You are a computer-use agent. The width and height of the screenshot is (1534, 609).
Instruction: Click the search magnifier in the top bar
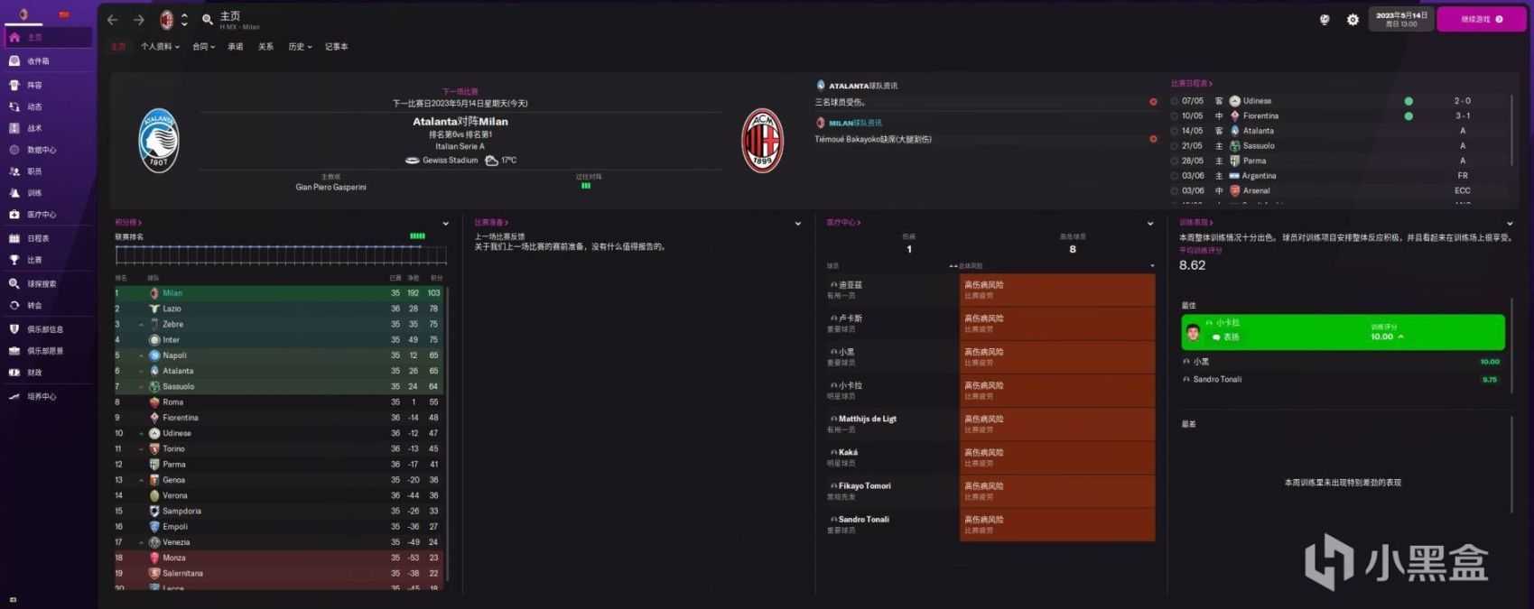[x=208, y=20]
